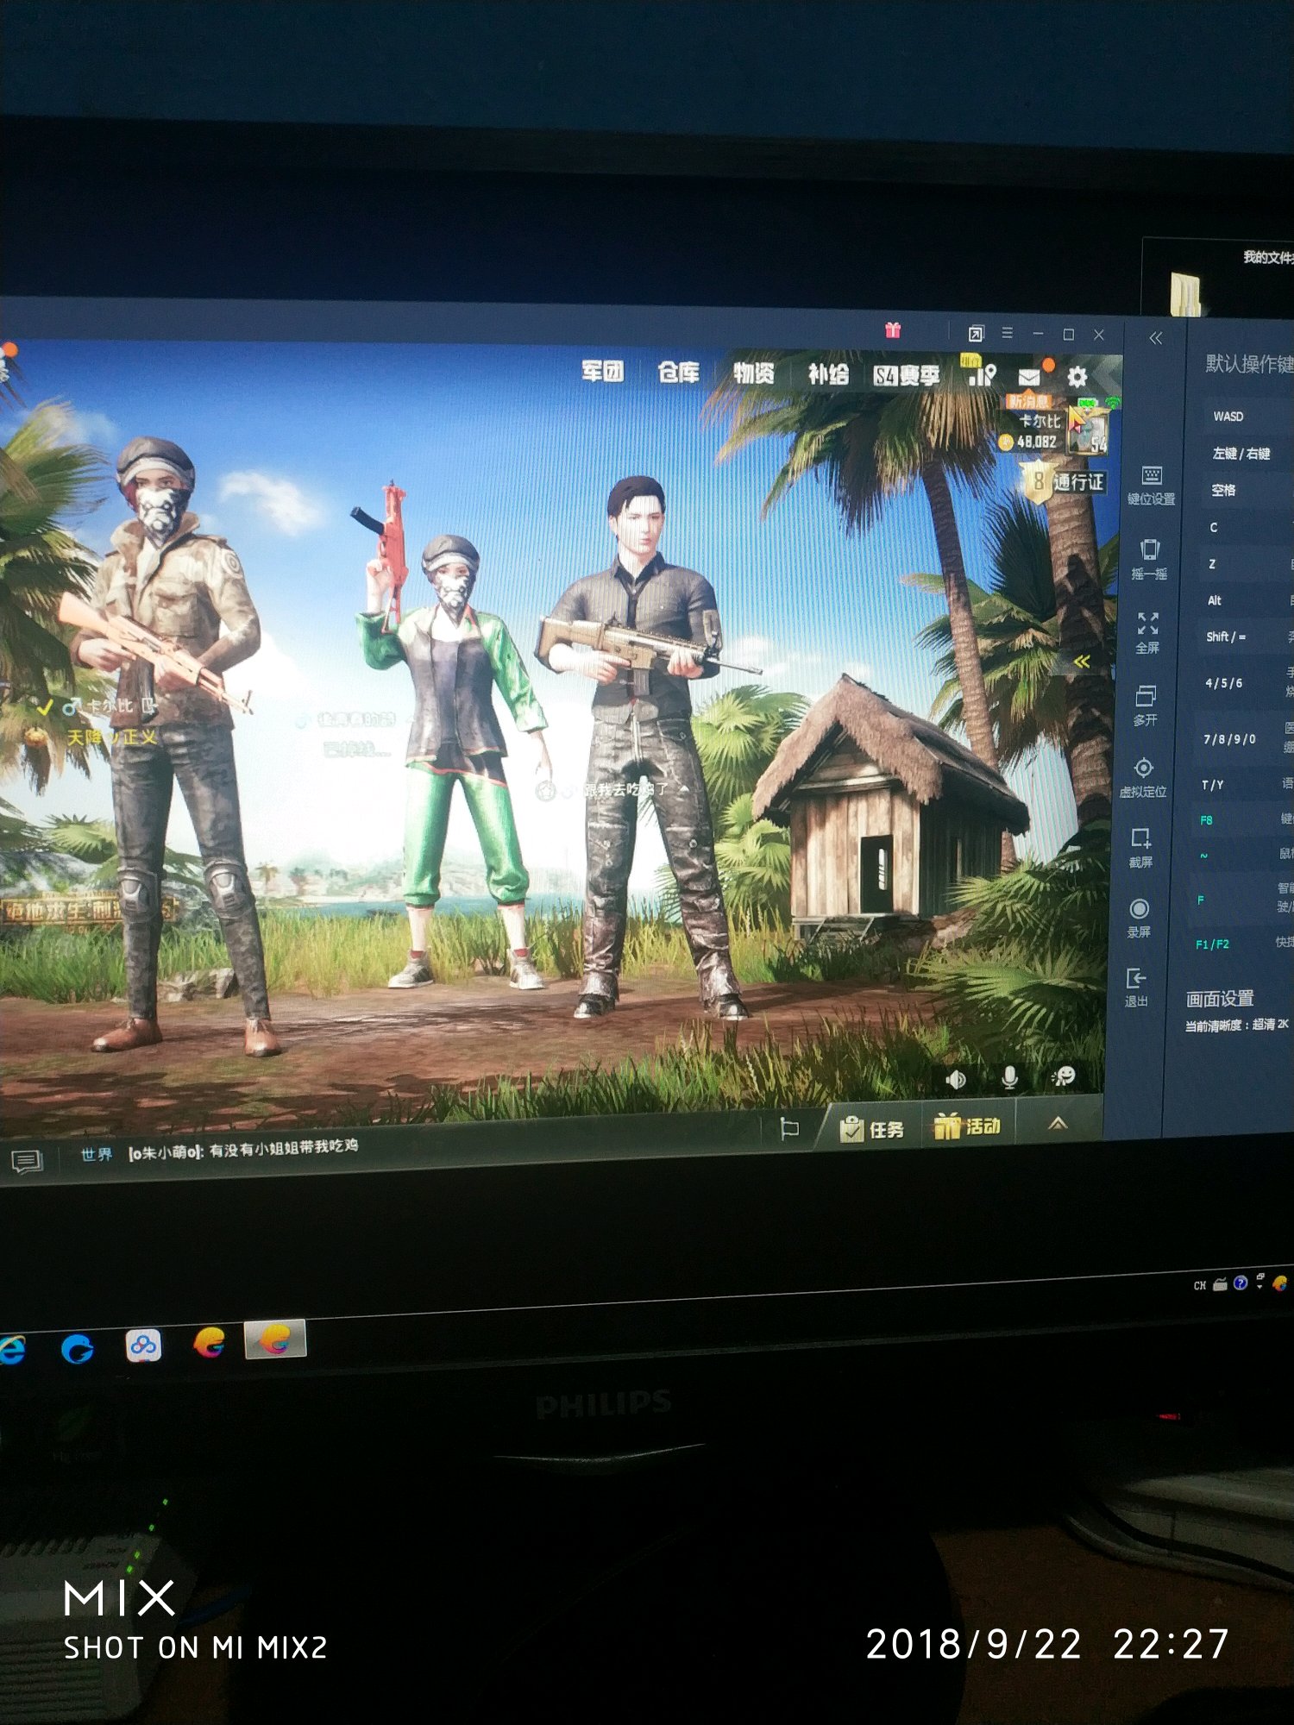
Task: Click the 卡尔比 teammate name label
Action: coord(109,706)
